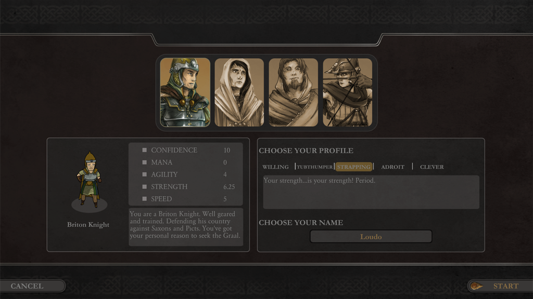Select the CLEVER profile
Image resolution: width=533 pixels, height=299 pixels.
(432, 167)
